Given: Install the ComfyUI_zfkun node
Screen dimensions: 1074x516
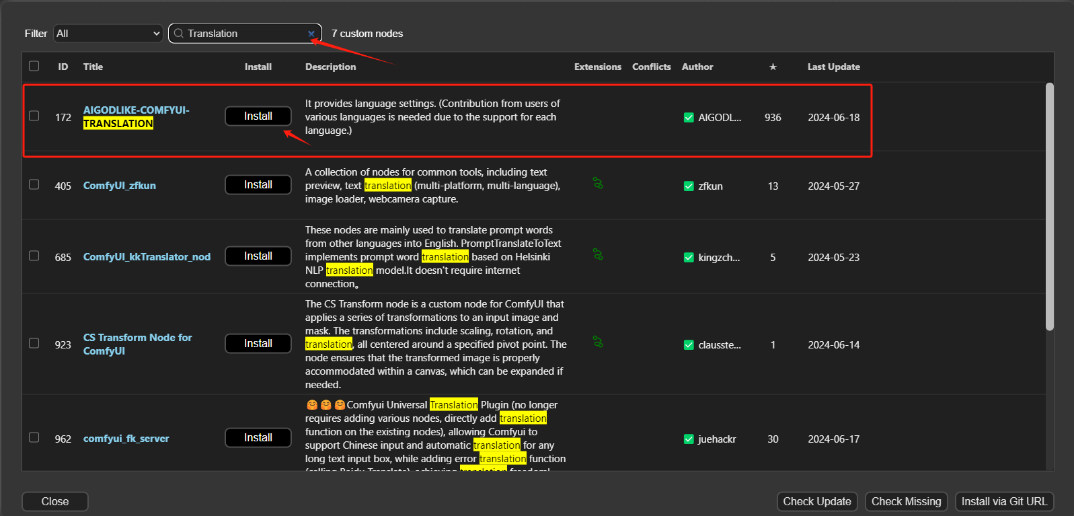Looking at the screenshot, I should [258, 185].
